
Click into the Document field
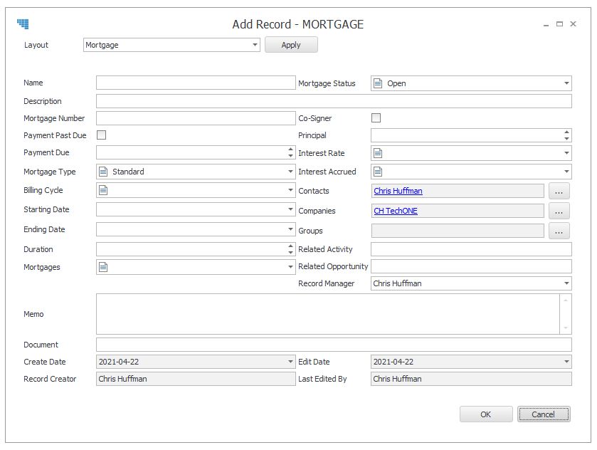click(x=334, y=345)
